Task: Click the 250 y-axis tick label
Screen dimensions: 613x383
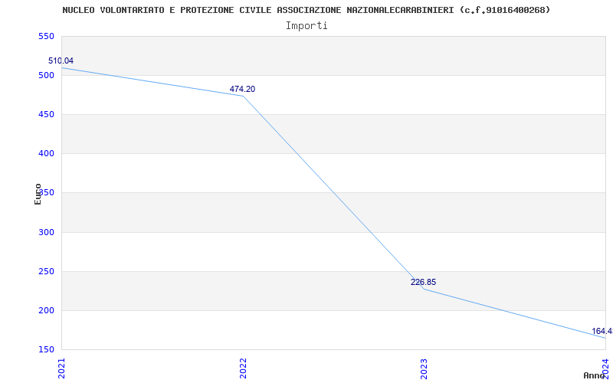Action: click(46, 271)
